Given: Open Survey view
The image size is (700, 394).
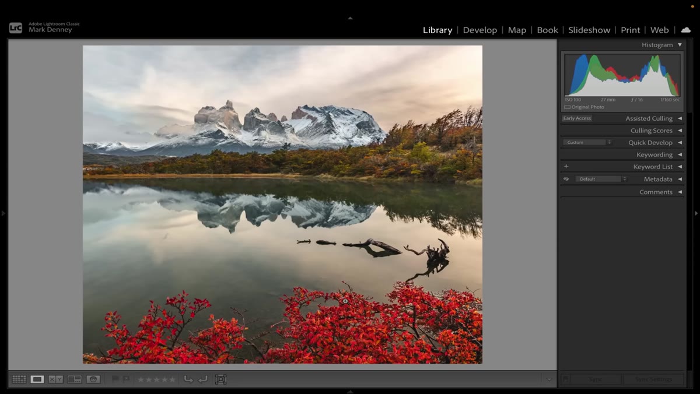Looking at the screenshot, I should point(75,379).
